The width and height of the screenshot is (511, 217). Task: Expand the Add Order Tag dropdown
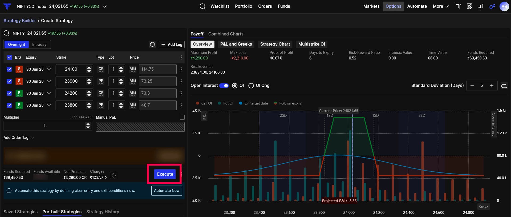pos(19,138)
